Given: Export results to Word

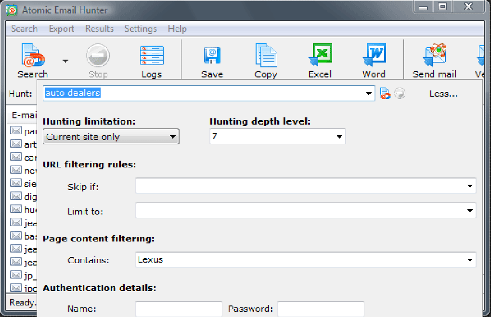Looking at the screenshot, I should [374, 61].
